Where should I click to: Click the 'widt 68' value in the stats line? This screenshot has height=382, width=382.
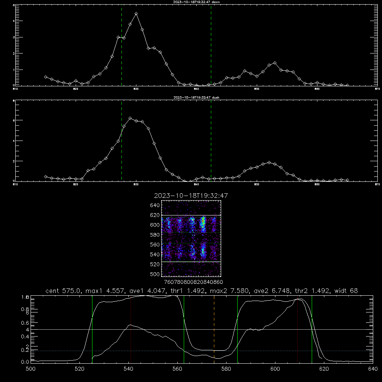pyautogui.click(x=346, y=291)
